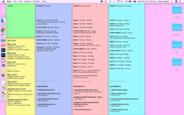This screenshot has height=115, width=184.
Task: Click the SEM 2 2018 heading
Action: (11, 53)
